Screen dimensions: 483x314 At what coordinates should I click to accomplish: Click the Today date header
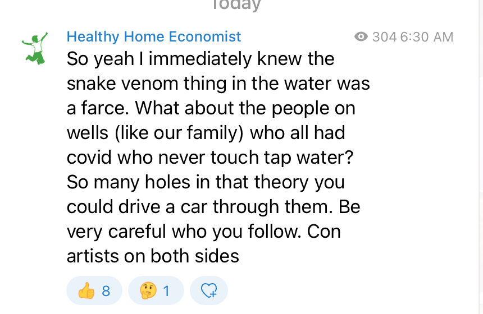tap(236, 6)
